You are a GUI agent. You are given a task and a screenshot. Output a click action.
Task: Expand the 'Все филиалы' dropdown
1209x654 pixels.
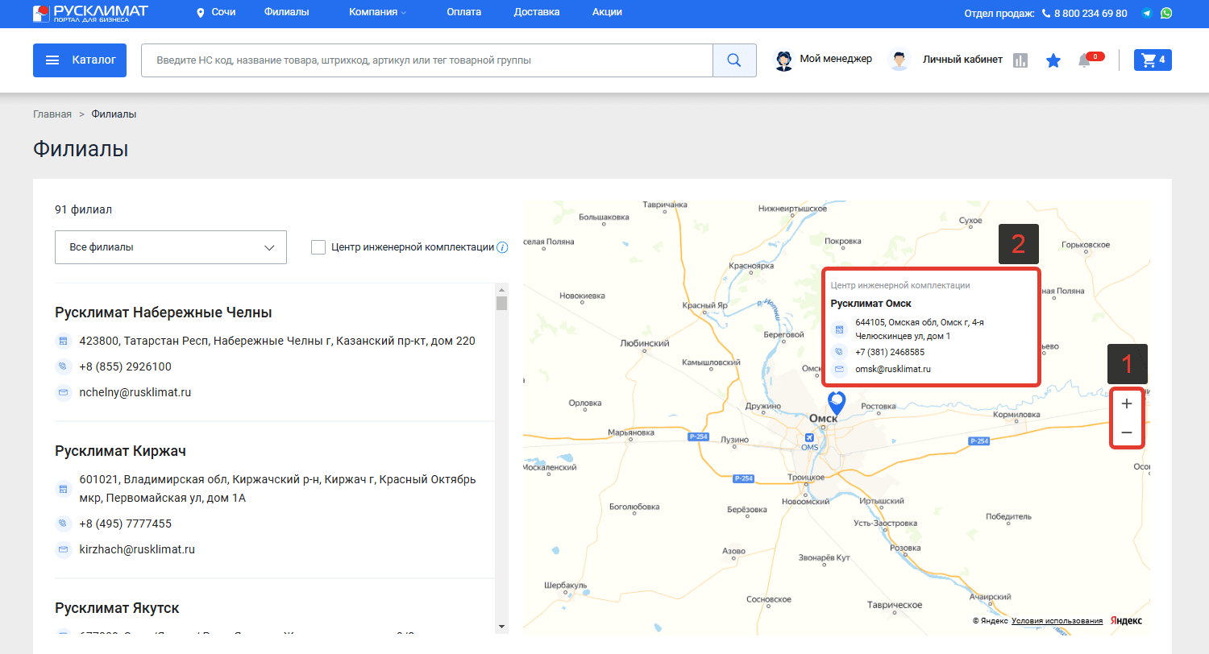point(171,247)
